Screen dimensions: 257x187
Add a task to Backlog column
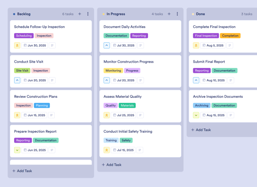point(22,171)
